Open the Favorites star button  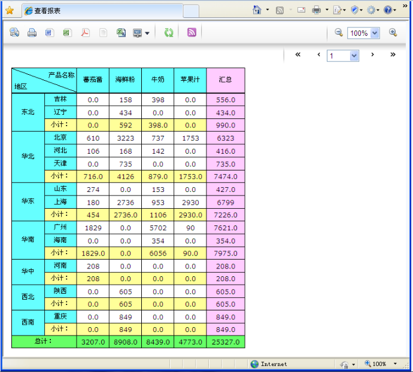coord(10,11)
